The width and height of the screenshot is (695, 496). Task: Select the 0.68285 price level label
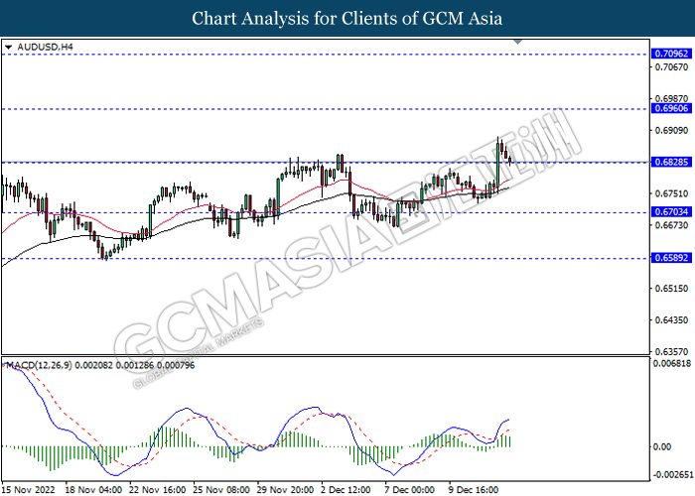[x=672, y=162]
